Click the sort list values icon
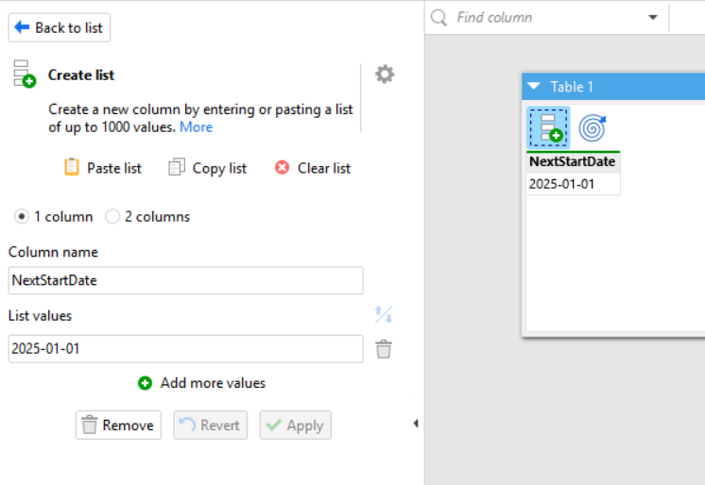This screenshot has height=485, width=705. [383, 315]
